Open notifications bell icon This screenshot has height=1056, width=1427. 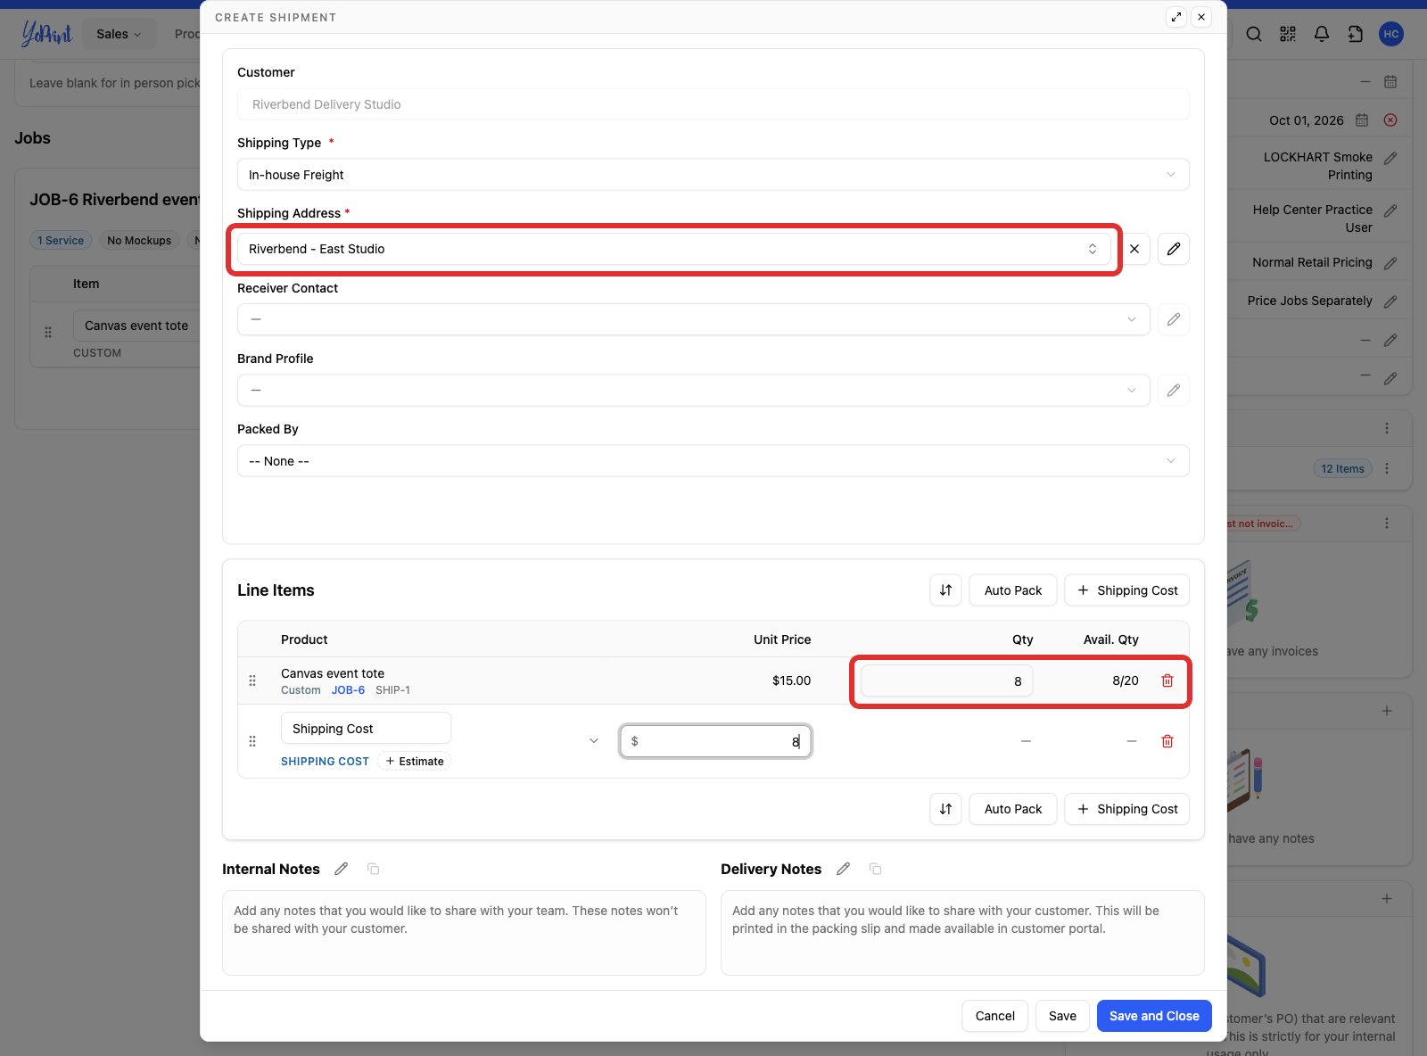pyautogui.click(x=1322, y=34)
